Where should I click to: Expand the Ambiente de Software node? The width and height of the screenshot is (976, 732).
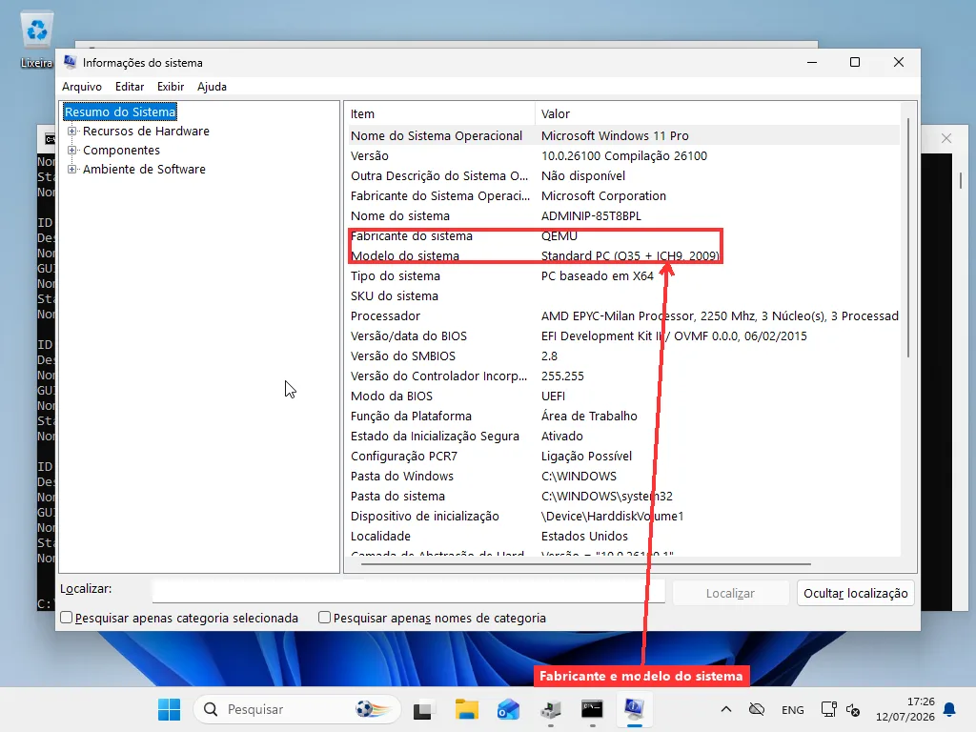(72, 170)
